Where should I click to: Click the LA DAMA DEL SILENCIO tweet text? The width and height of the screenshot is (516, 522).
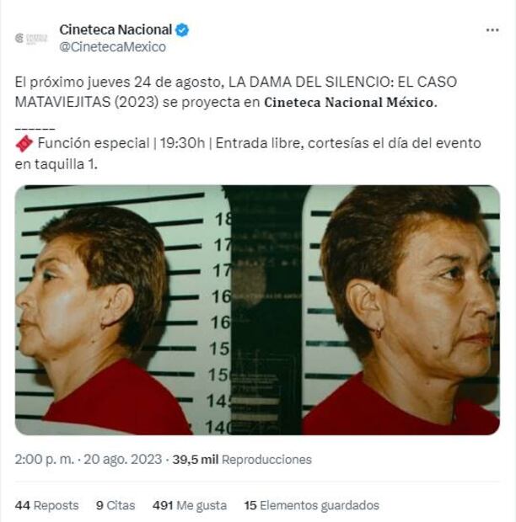(236, 92)
